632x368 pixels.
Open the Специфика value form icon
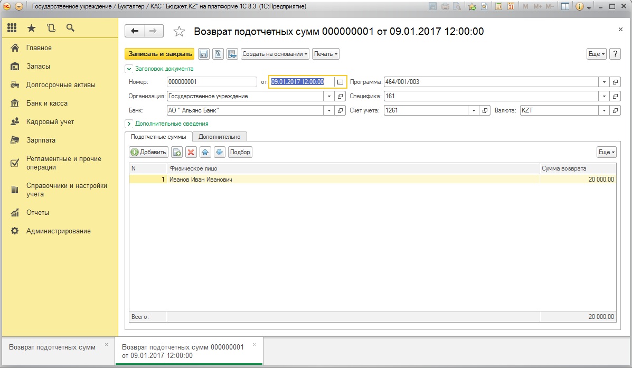point(615,96)
